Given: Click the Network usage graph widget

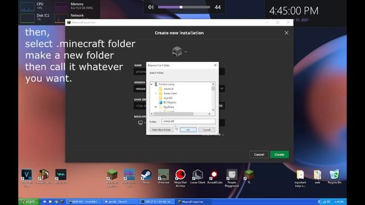Looking at the screenshot, I should point(62,18).
